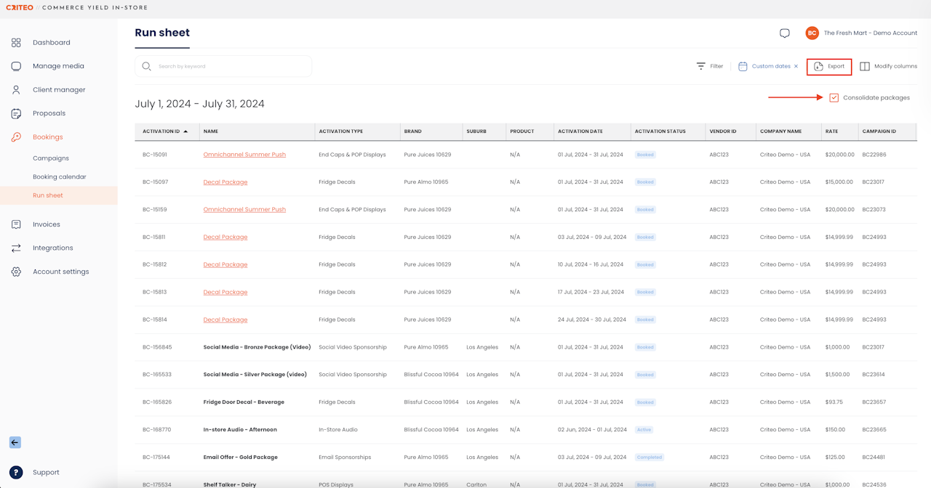
Task: Click the Support question mark icon
Action: coord(16,472)
